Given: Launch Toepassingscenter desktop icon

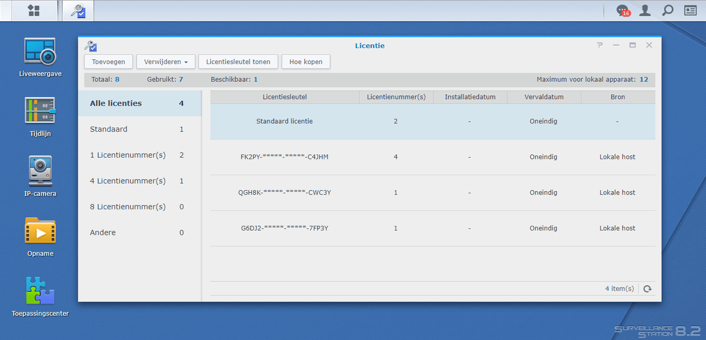Looking at the screenshot, I should pyautogui.click(x=40, y=297).
